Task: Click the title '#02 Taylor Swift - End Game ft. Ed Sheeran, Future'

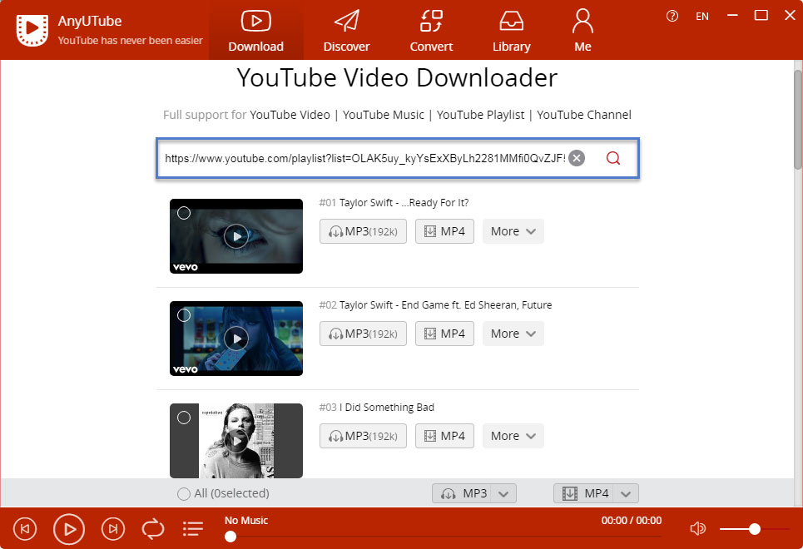Action: (435, 305)
